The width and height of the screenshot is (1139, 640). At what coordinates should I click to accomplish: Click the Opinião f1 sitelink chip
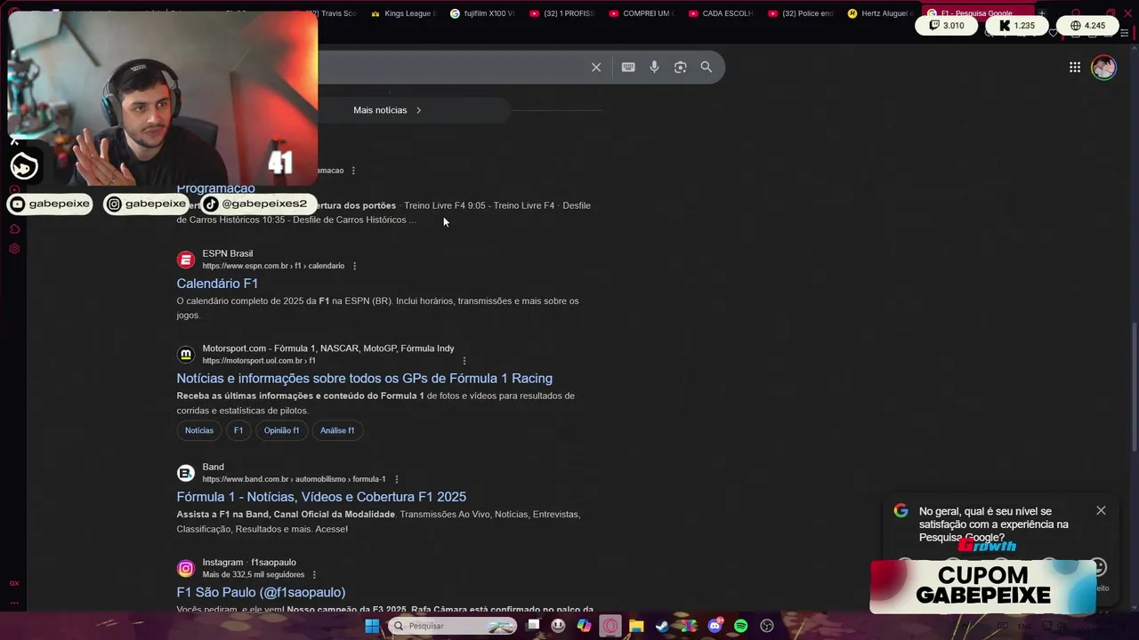click(281, 430)
